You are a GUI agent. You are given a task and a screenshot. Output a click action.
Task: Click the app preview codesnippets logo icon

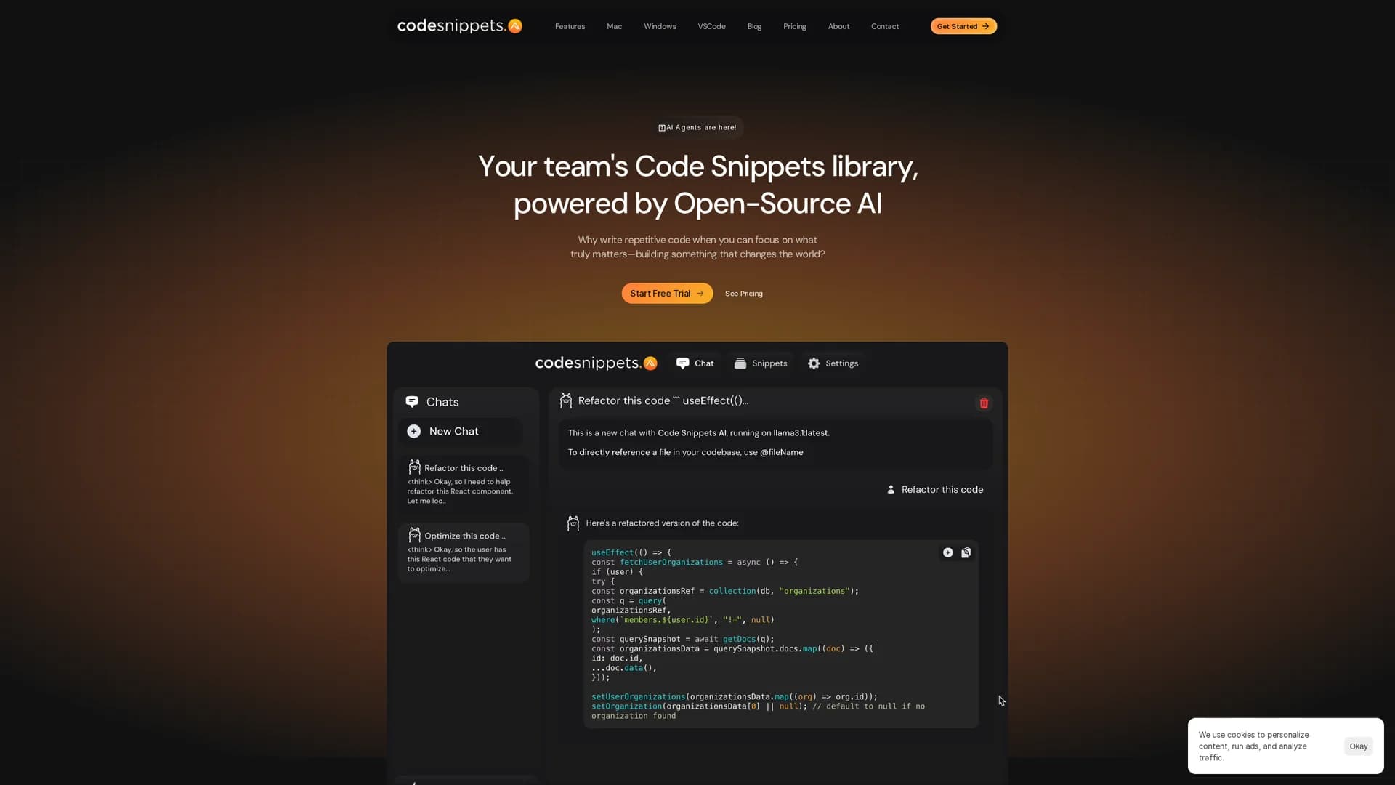pos(650,363)
